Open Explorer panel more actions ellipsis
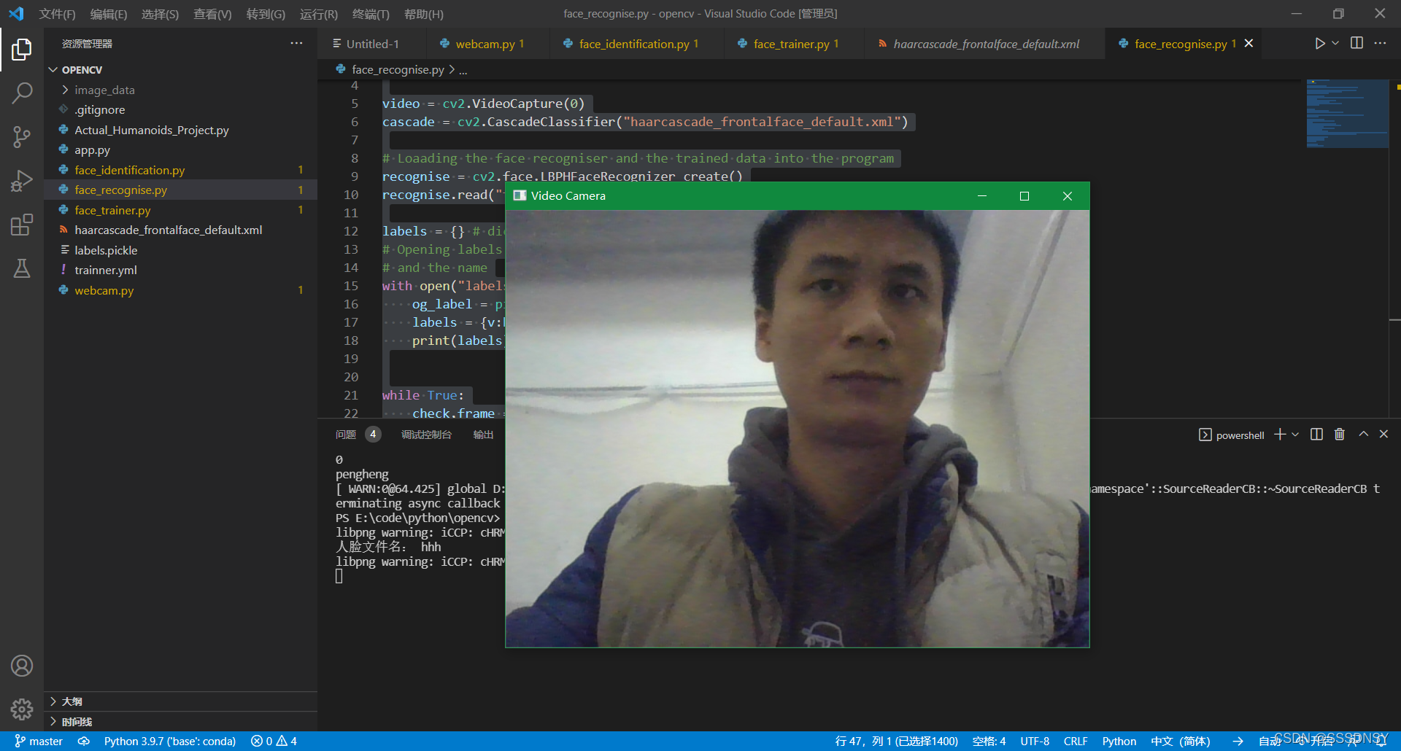This screenshot has height=751, width=1401. click(296, 43)
